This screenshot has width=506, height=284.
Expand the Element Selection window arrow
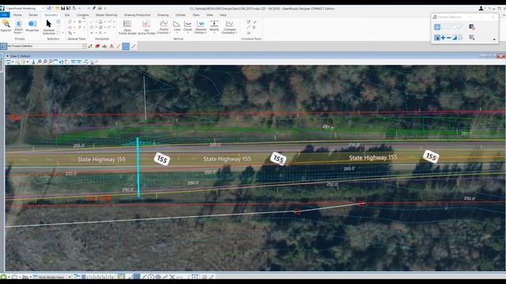(494, 39)
